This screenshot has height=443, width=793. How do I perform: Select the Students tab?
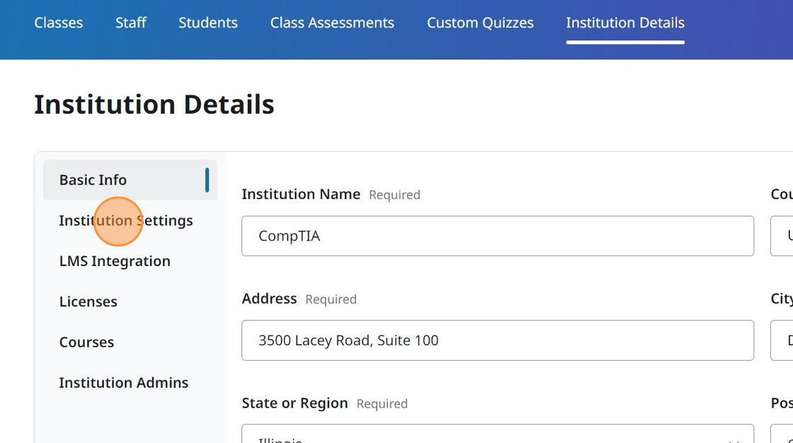click(x=207, y=23)
